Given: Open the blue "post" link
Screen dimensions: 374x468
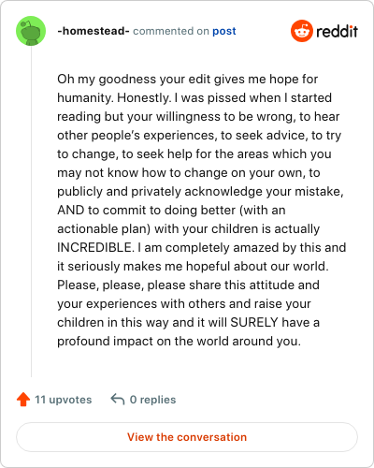Looking at the screenshot, I should (224, 31).
